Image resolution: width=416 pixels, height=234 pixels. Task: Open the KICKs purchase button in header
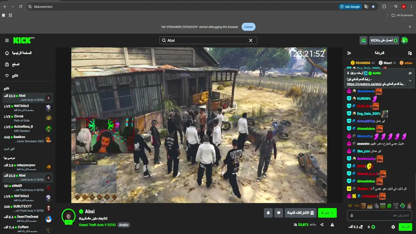tap(384, 40)
